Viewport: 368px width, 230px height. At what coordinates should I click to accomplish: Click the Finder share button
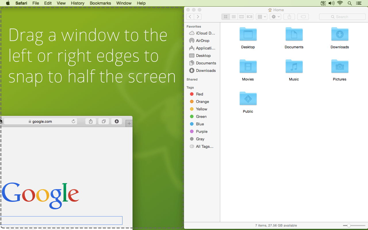coord(289,17)
